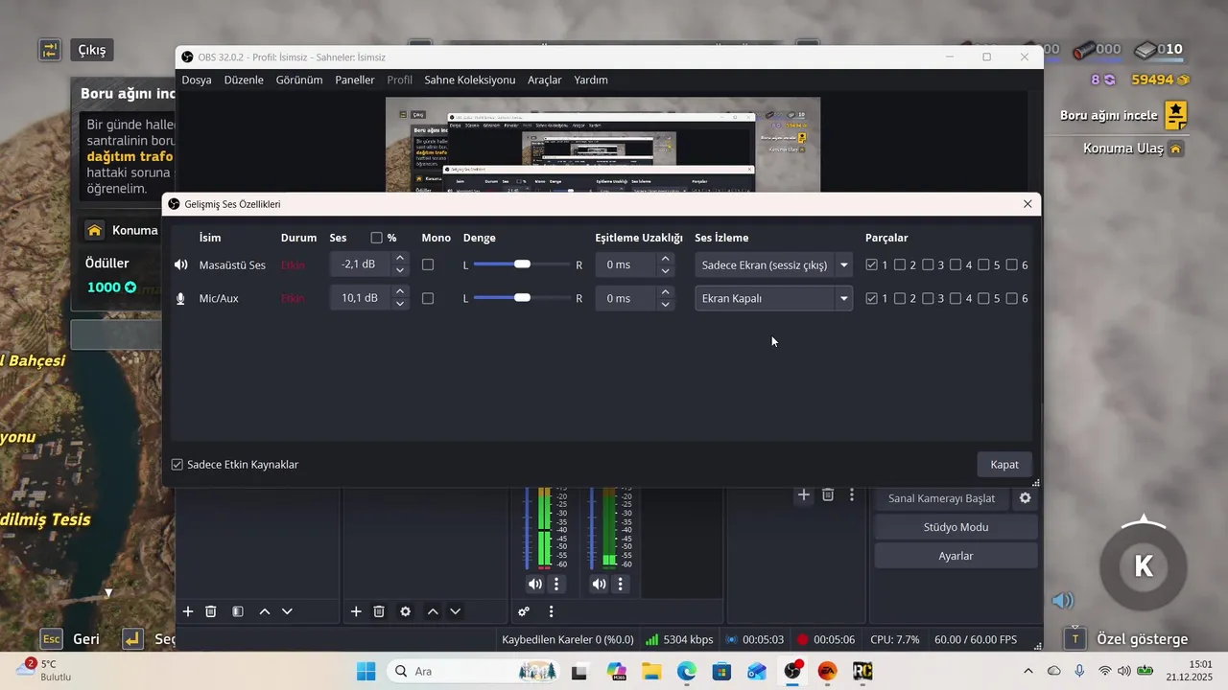Click the Kapat button

1004,465
